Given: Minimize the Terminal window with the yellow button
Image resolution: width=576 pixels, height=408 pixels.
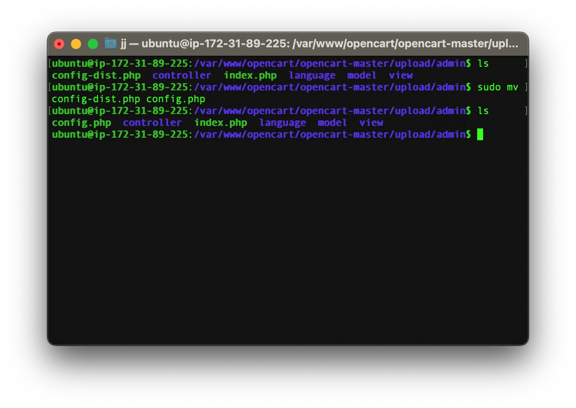Looking at the screenshot, I should click(76, 44).
